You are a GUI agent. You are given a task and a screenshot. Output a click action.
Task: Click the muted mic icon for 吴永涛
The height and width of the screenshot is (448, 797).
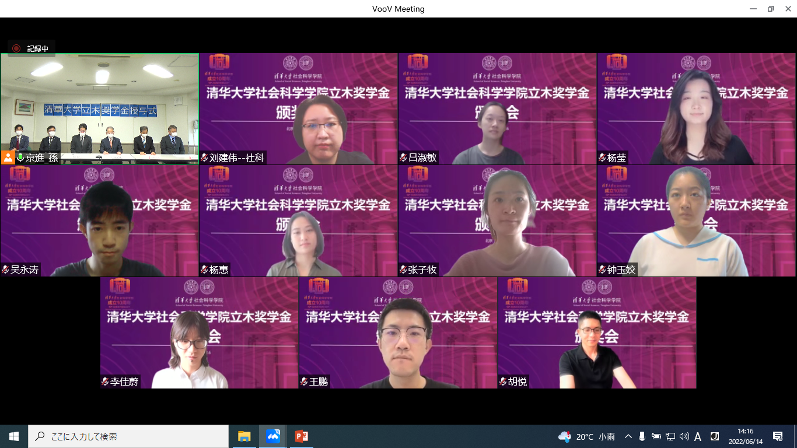point(6,269)
